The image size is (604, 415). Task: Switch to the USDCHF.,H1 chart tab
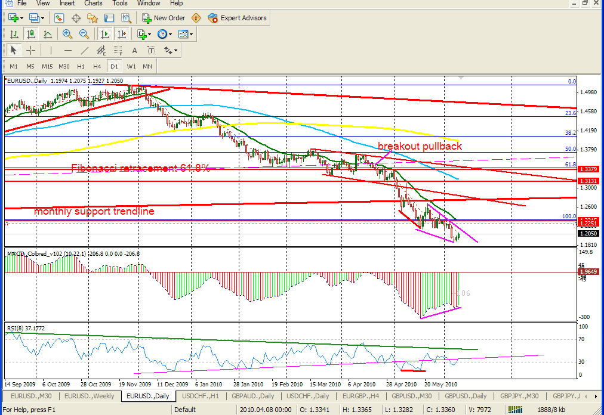click(201, 396)
